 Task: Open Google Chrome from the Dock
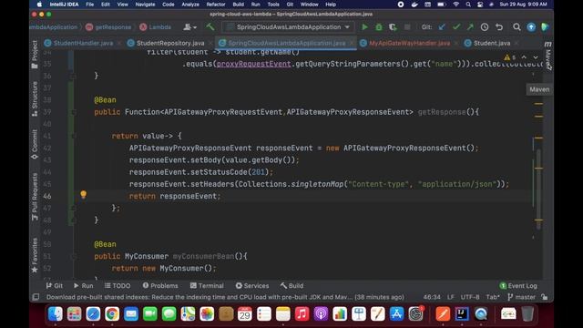point(112,313)
